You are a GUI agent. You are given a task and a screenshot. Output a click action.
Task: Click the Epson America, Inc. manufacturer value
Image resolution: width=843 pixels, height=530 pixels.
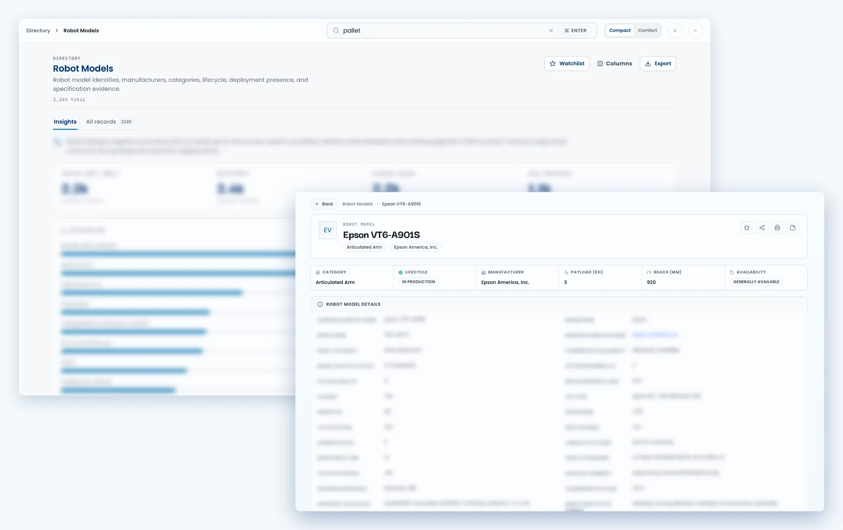[505, 282]
